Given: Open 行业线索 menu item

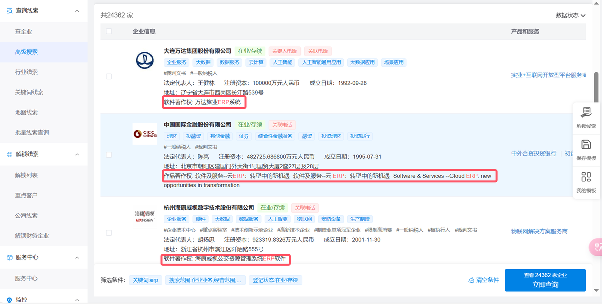Looking at the screenshot, I should pos(26,72).
